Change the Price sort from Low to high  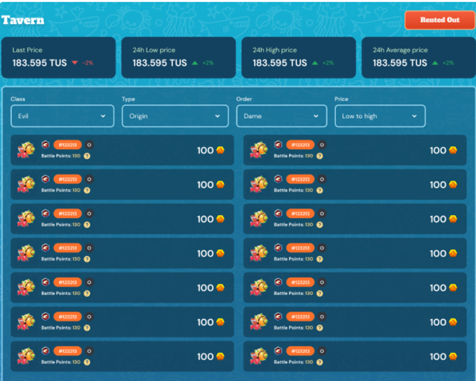click(x=380, y=116)
